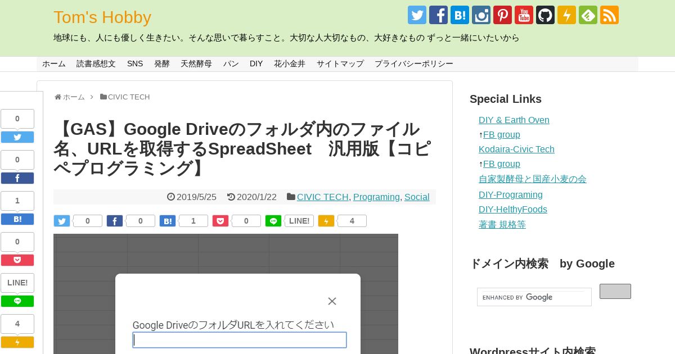Open the プライバシーポリシー menu item
The image size is (675, 354).
414,64
